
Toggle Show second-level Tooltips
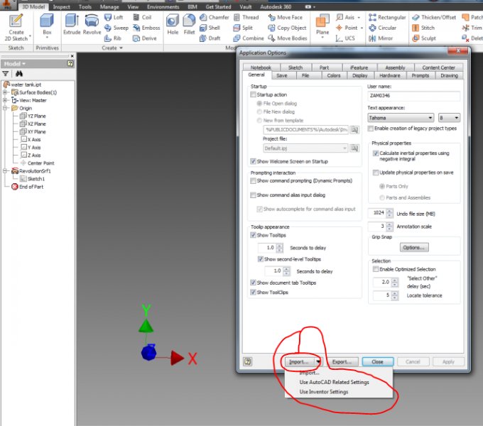pos(260,259)
